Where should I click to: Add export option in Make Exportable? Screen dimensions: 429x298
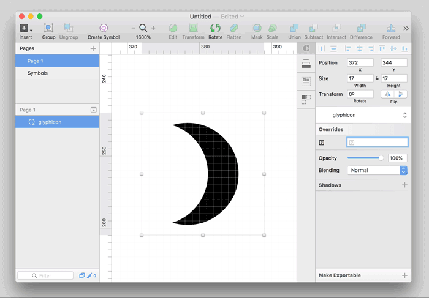(404, 275)
